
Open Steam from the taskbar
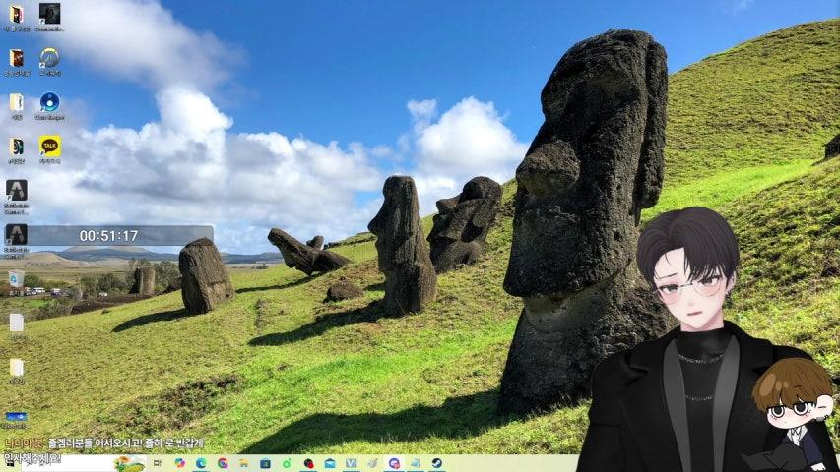[435, 463]
